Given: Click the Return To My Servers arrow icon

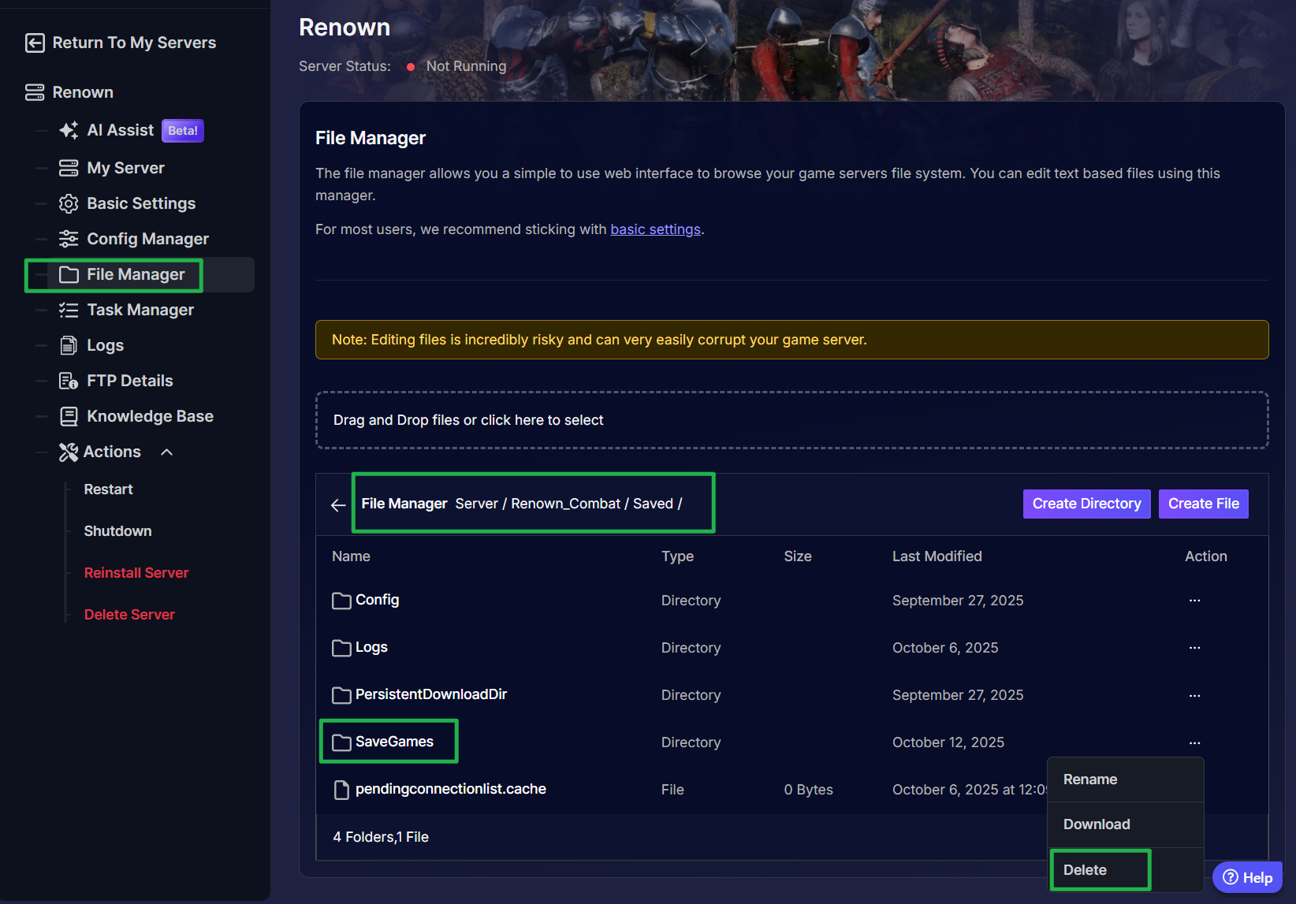Looking at the screenshot, I should click(x=35, y=43).
